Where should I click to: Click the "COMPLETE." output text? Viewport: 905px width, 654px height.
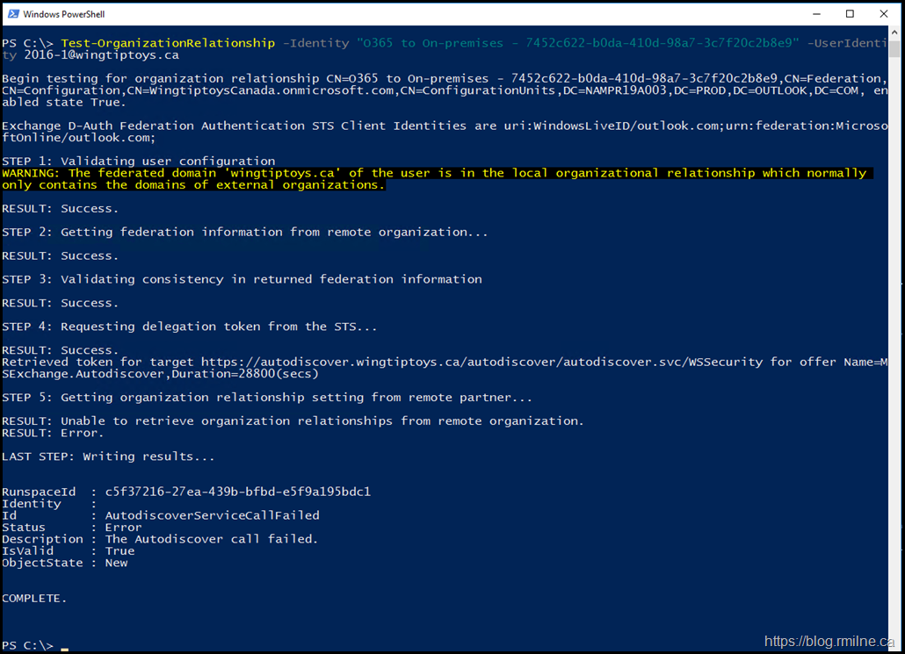point(34,598)
